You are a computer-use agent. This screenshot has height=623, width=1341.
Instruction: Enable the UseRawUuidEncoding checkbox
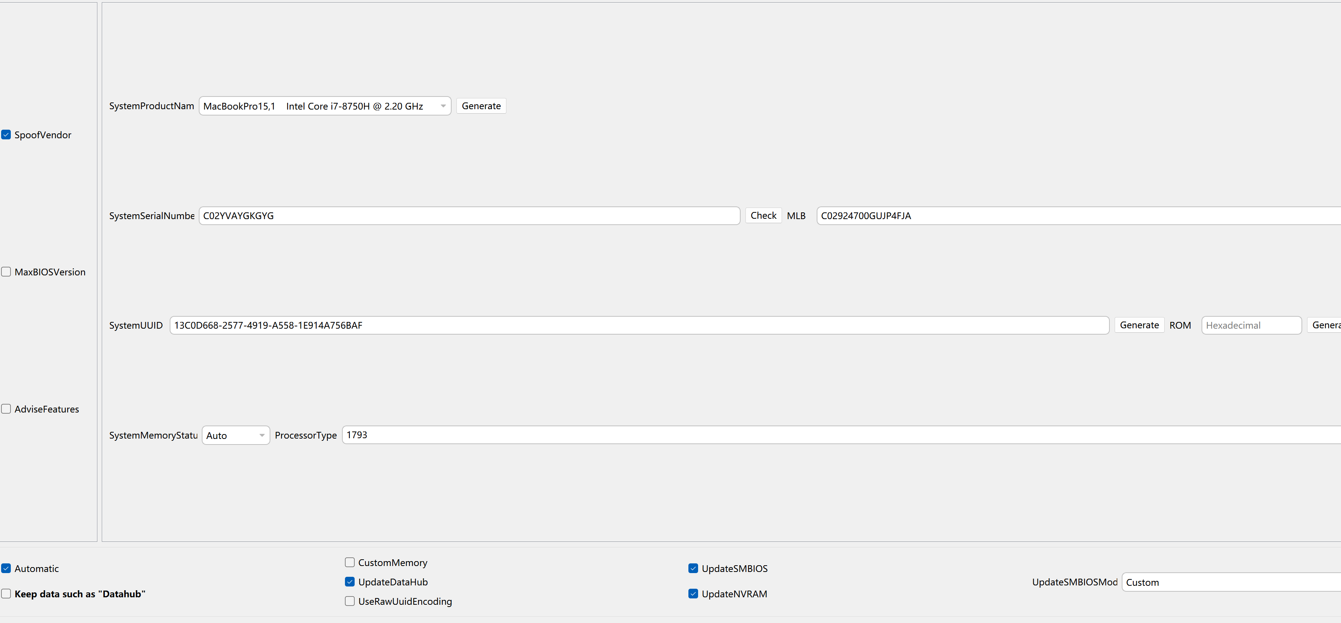click(x=350, y=601)
